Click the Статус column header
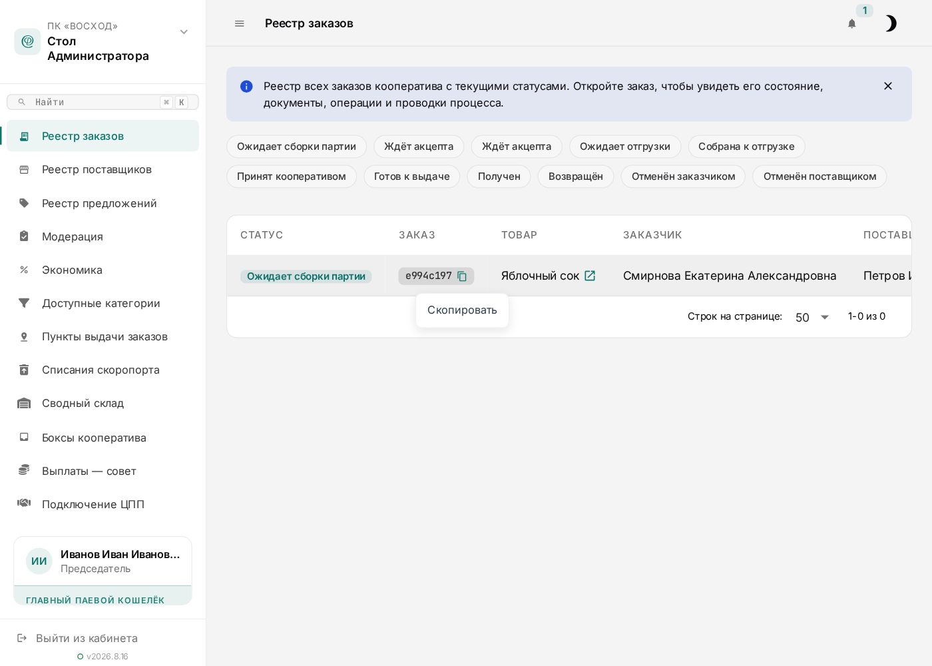This screenshot has width=932, height=666. [x=262, y=235]
